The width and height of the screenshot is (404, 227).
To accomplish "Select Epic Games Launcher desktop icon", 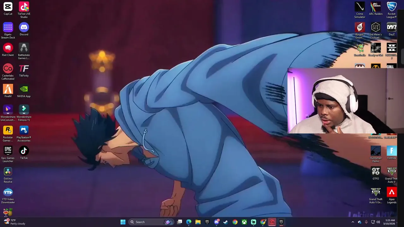I will pos(8,154).
